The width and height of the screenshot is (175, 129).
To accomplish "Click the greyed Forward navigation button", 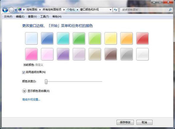I will pyautogui.click(x=11, y=10).
